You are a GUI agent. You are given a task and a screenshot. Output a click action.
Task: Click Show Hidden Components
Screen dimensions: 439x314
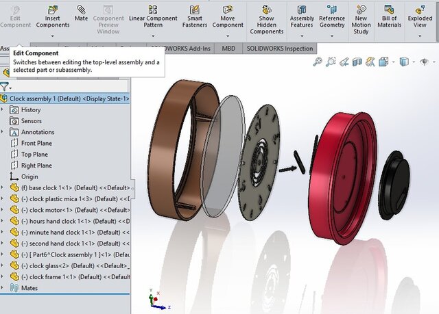(x=267, y=20)
